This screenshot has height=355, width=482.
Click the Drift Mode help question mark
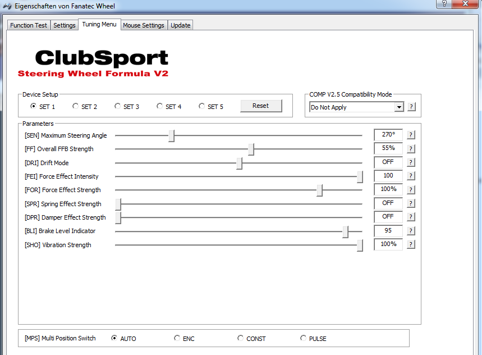click(411, 162)
